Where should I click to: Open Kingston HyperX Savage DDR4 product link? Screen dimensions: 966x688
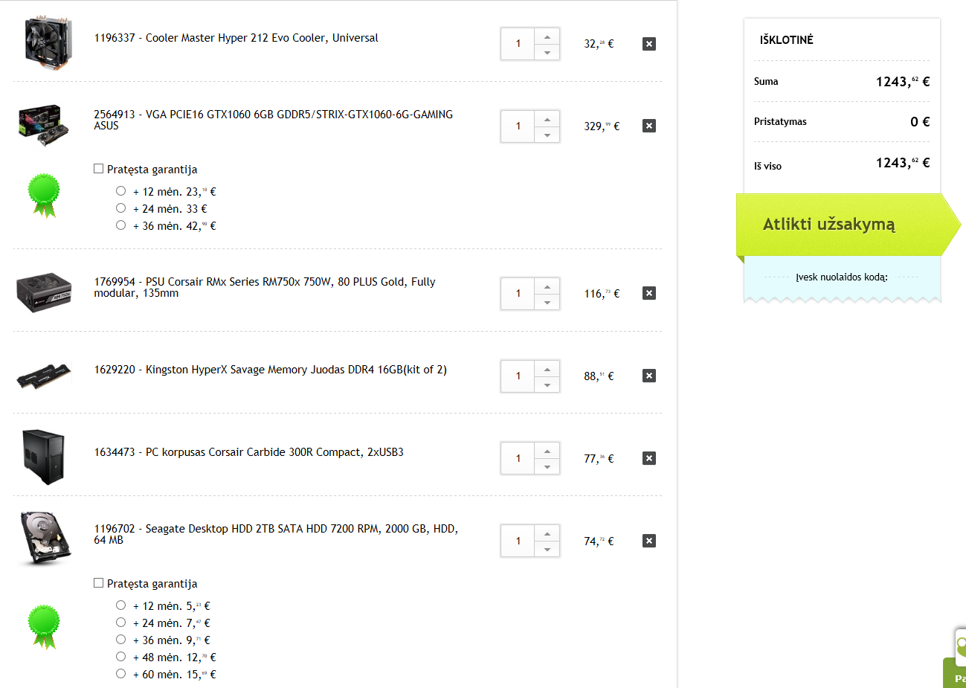(x=270, y=370)
